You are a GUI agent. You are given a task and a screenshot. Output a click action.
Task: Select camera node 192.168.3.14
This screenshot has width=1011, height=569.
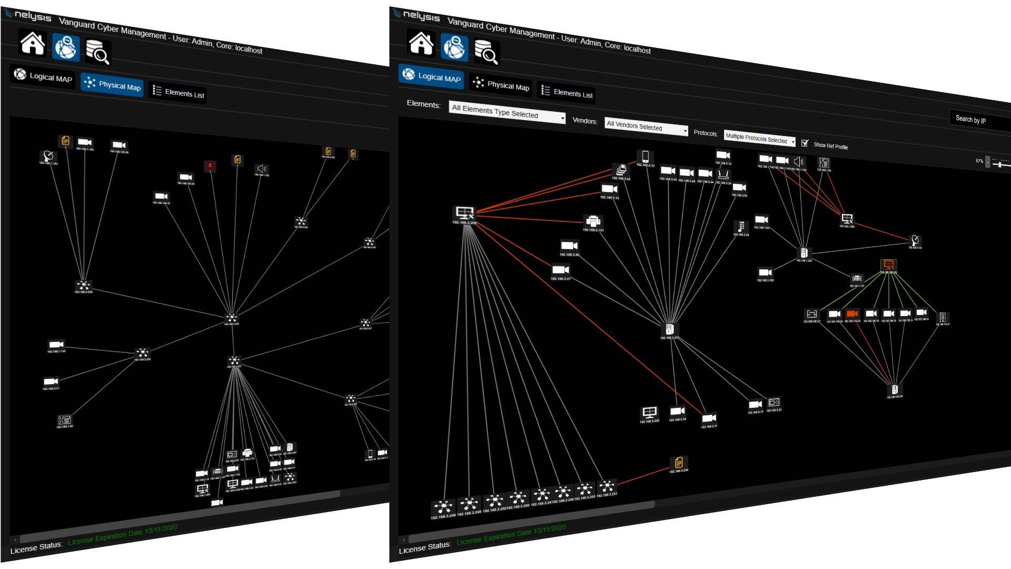pos(609,190)
